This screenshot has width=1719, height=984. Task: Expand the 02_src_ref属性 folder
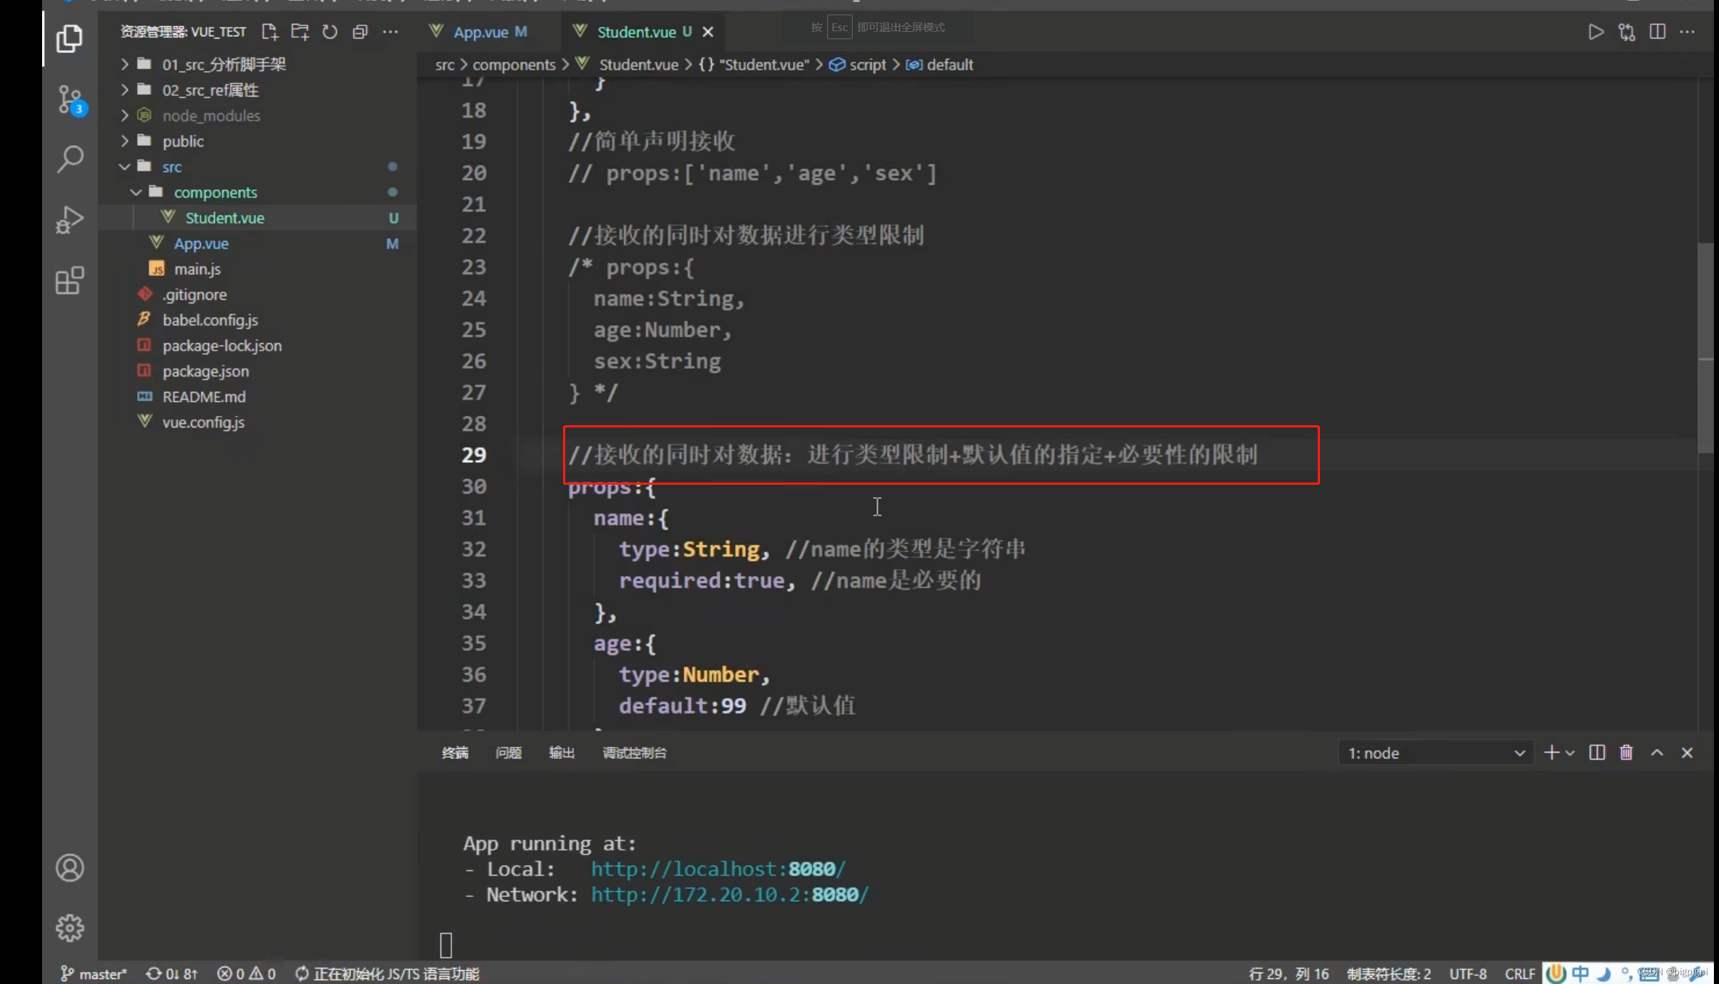(258, 90)
